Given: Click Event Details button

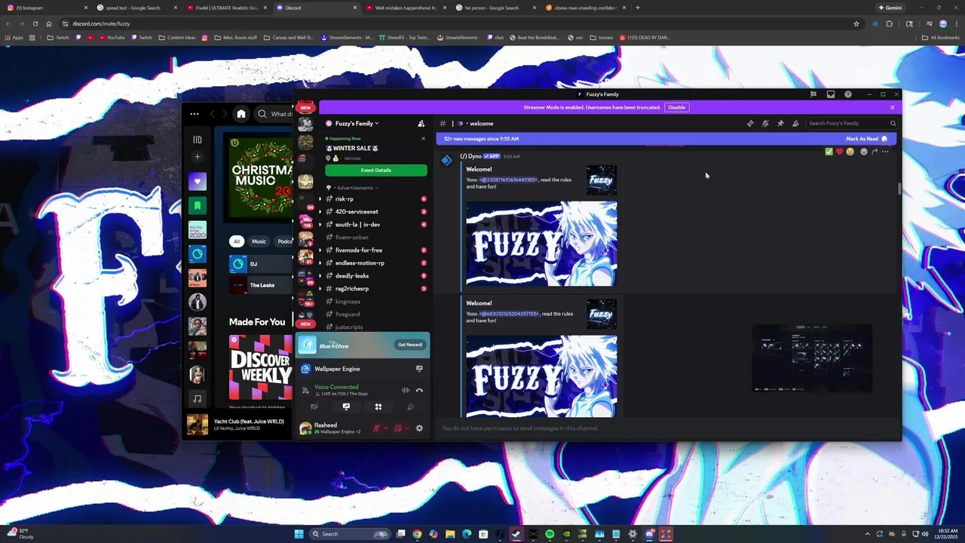Looking at the screenshot, I should pos(376,170).
